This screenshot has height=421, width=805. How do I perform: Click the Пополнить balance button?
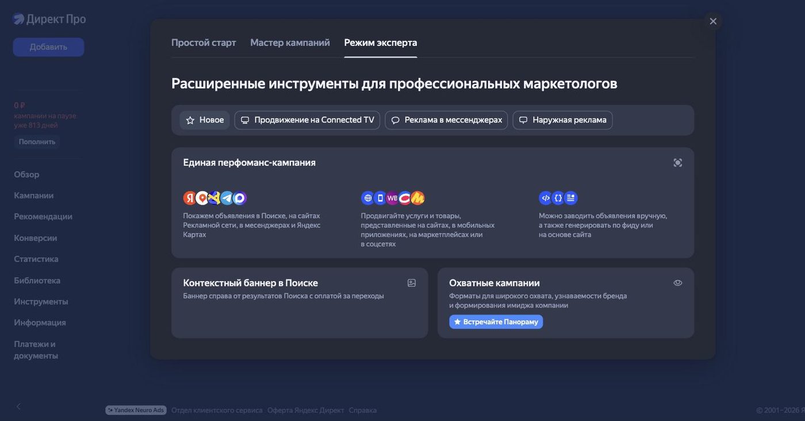pyautogui.click(x=37, y=141)
